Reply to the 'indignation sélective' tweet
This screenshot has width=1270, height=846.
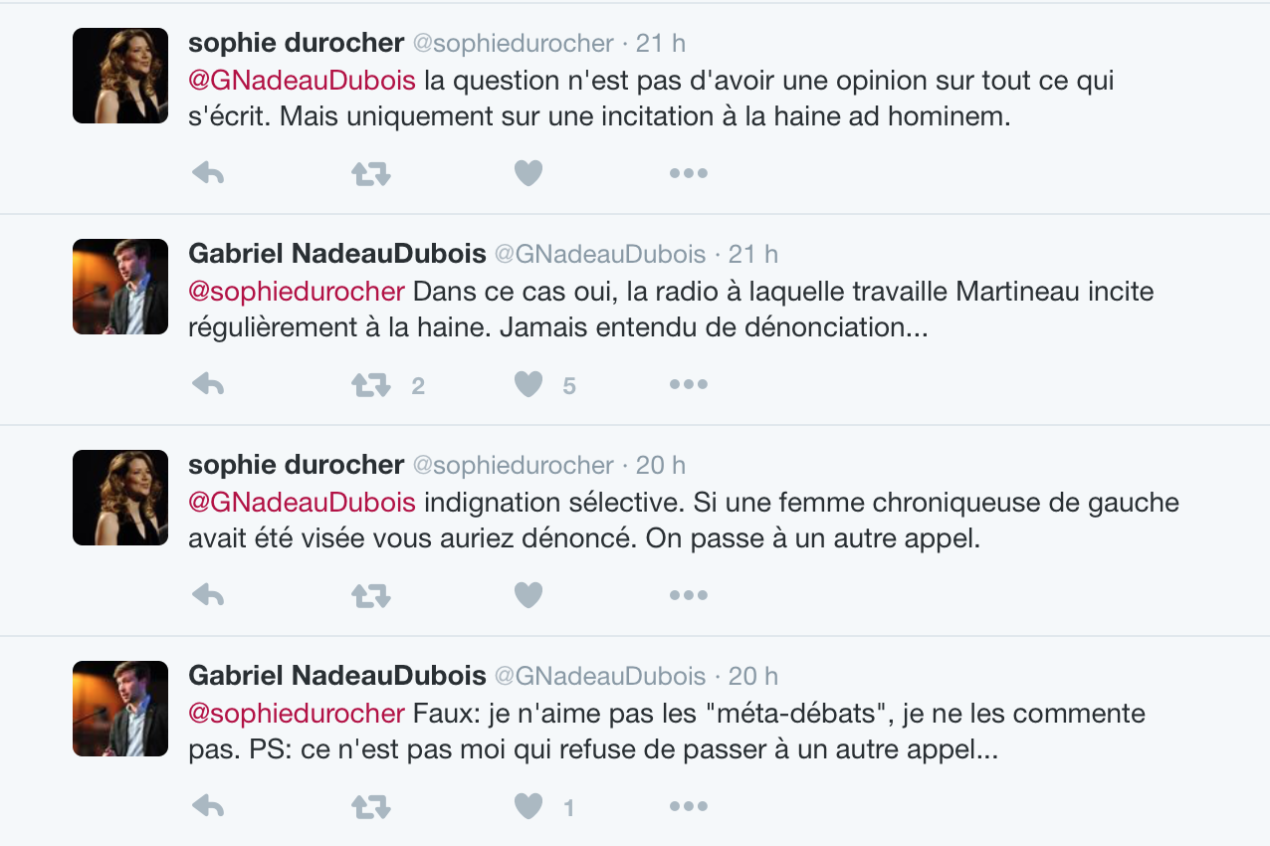(x=208, y=596)
